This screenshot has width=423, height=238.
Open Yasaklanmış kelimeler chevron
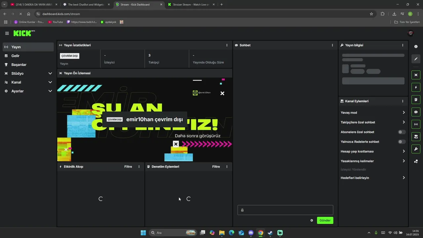[x=404, y=161]
